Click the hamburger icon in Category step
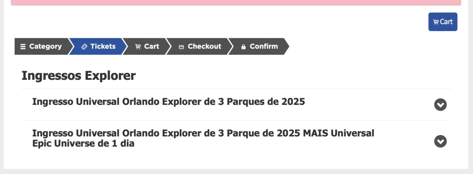The image size is (473, 174). (23, 47)
